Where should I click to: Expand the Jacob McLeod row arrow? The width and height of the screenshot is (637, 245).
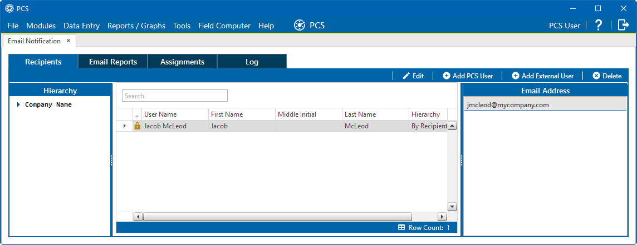[125, 126]
